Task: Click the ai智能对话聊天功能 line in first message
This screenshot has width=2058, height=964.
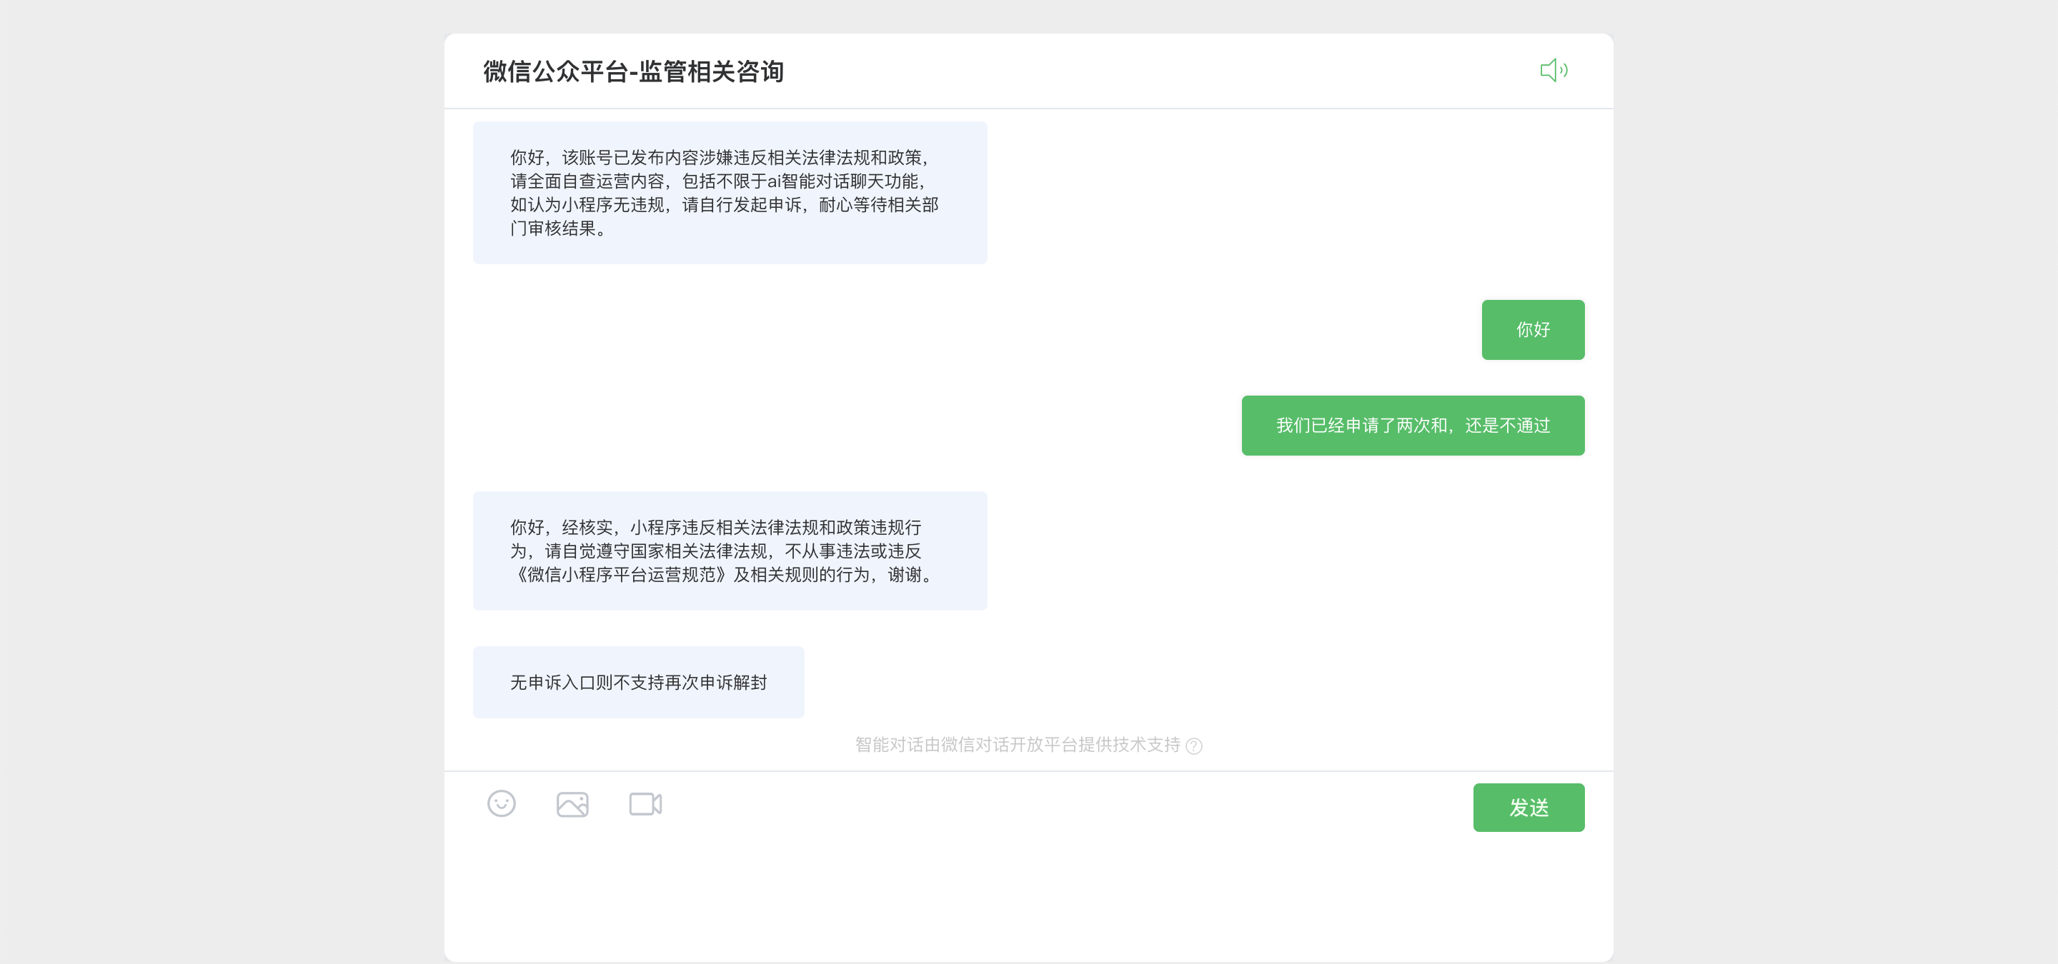Action: click(845, 181)
